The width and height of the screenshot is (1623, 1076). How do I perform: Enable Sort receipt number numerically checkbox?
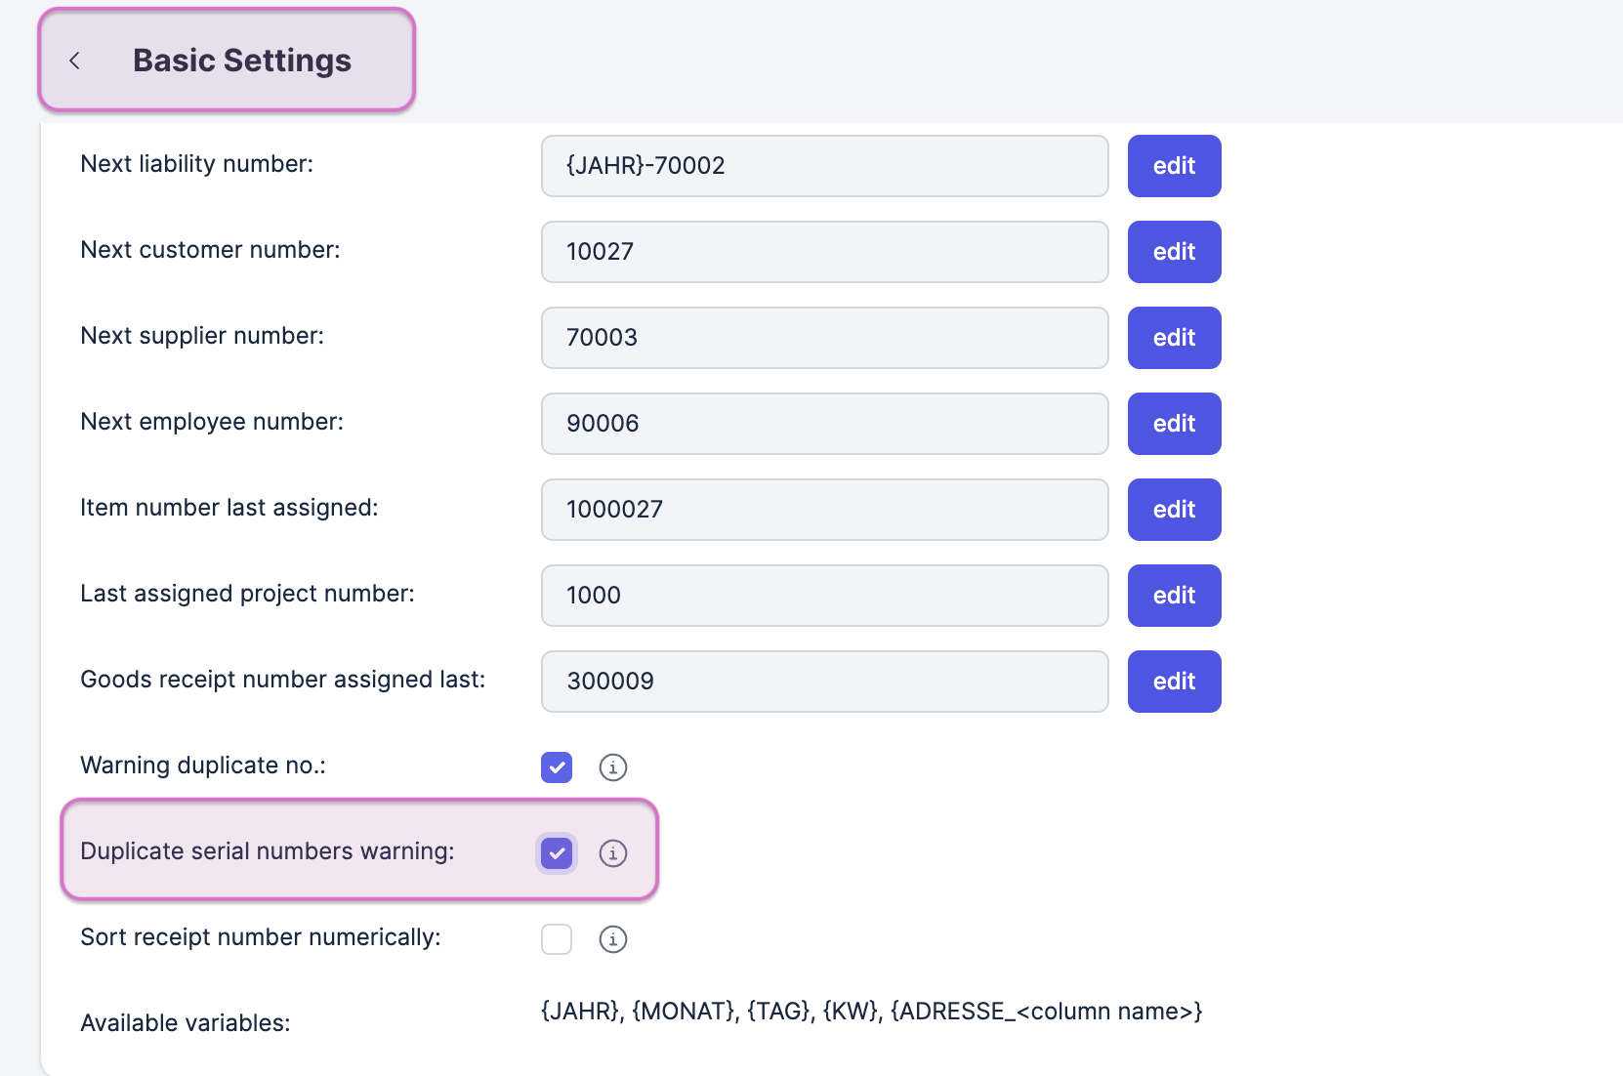(557, 939)
